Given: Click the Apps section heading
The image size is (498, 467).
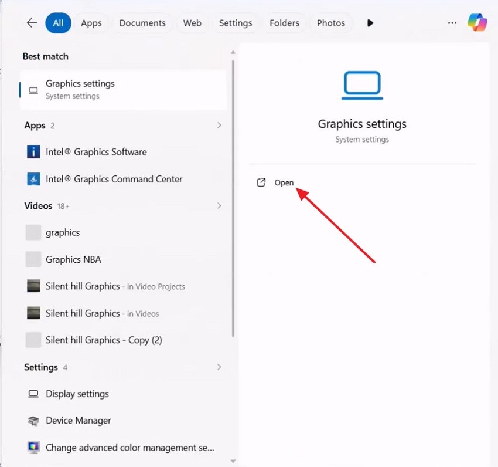Looking at the screenshot, I should click(x=35, y=126).
